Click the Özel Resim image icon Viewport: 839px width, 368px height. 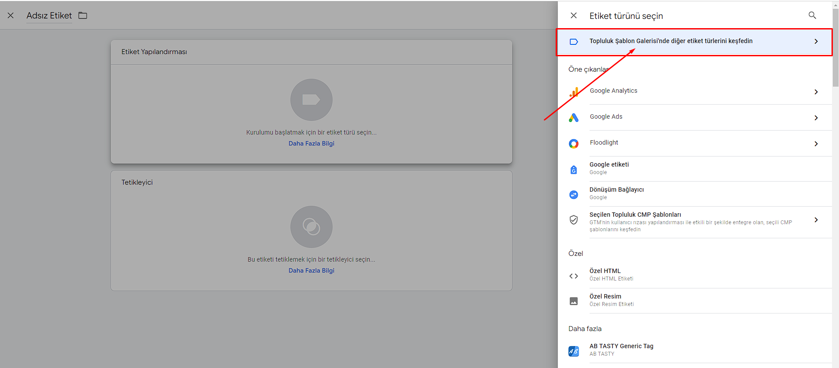574,301
